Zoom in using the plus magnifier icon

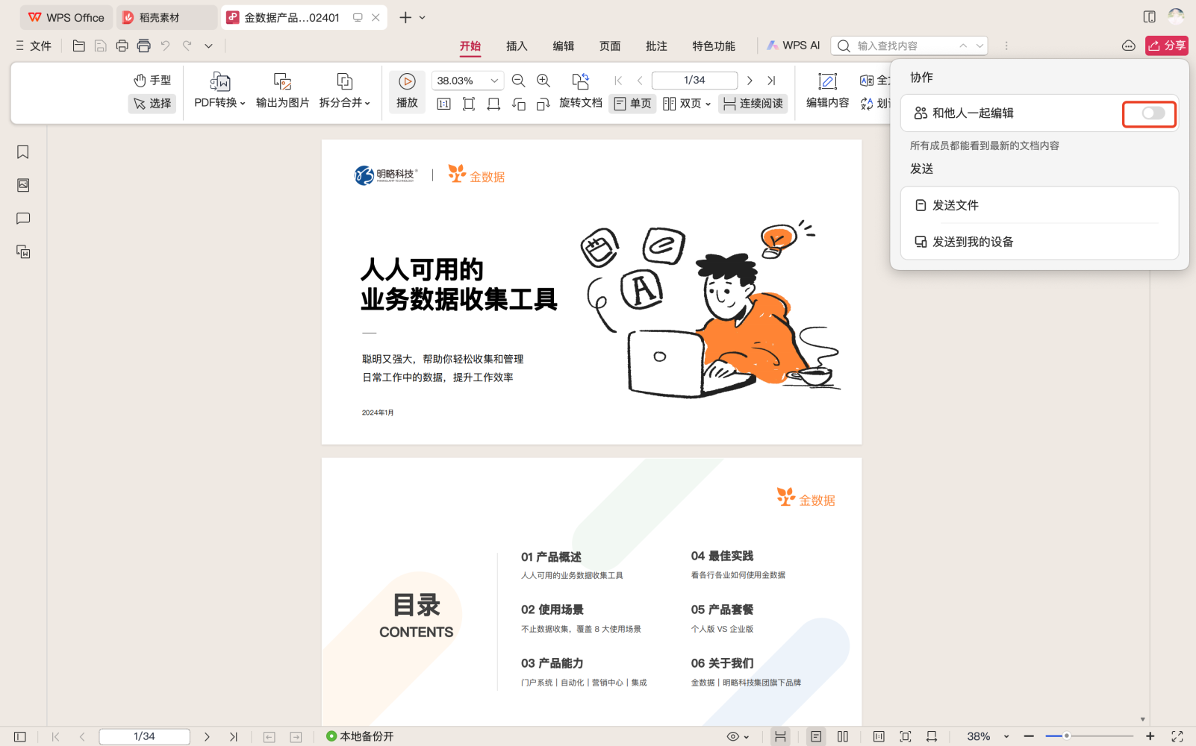pos(544,81)
